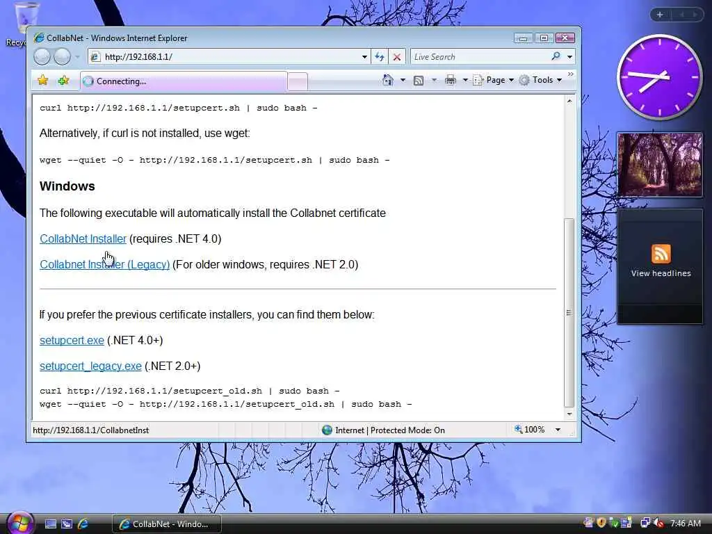Click the Windows Start orb
Screen dimensions: 712x534
(x=20, y=523)
